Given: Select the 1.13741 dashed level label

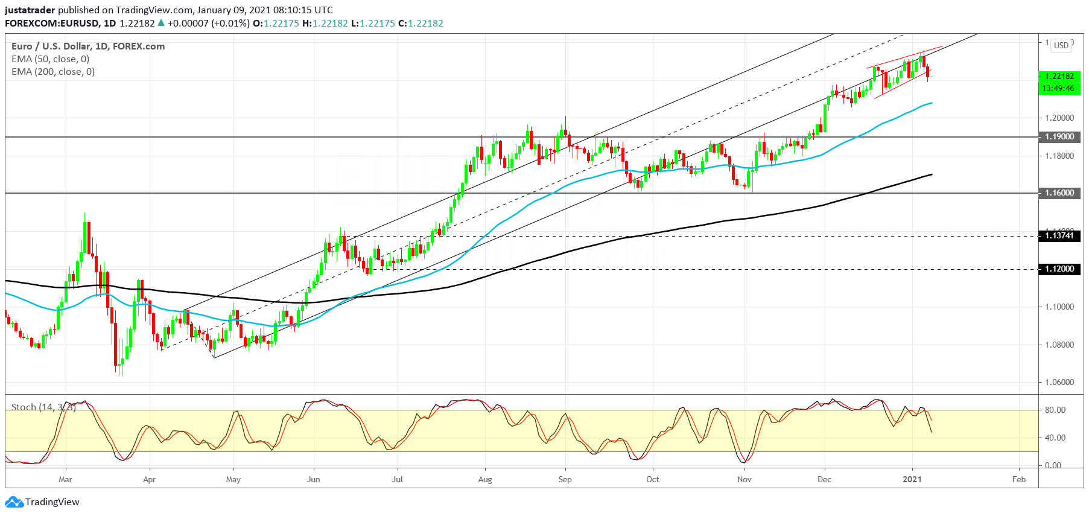Looking at the screenshot, I should (x=1059, y=236).
